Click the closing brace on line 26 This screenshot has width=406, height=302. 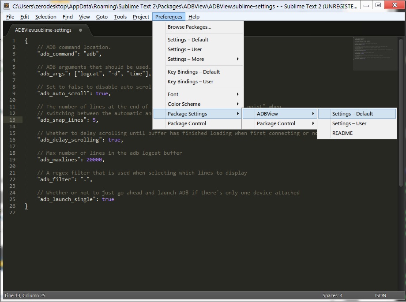(x=26, y=206)
